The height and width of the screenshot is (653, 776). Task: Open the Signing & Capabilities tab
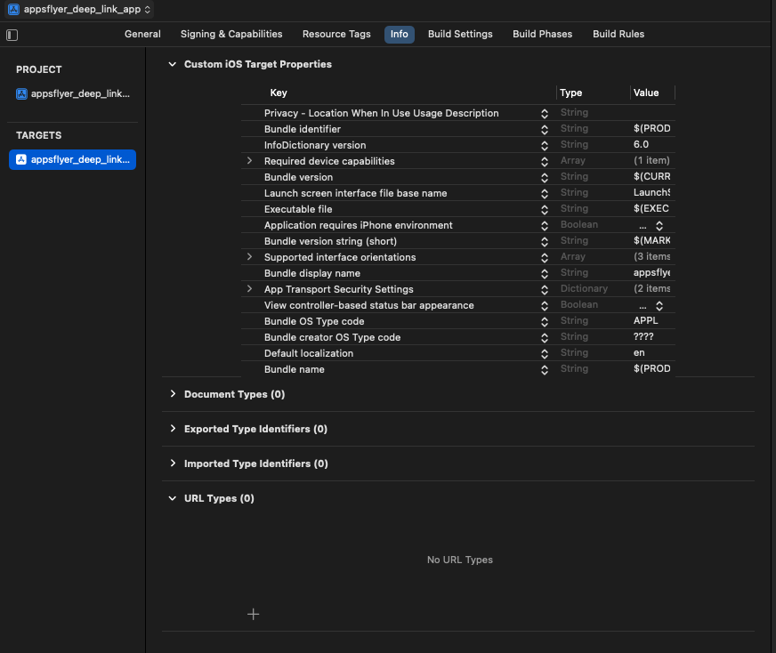click(x=231, y=34)
